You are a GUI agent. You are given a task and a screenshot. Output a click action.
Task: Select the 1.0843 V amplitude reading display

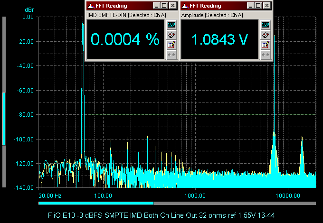[219, 40]
